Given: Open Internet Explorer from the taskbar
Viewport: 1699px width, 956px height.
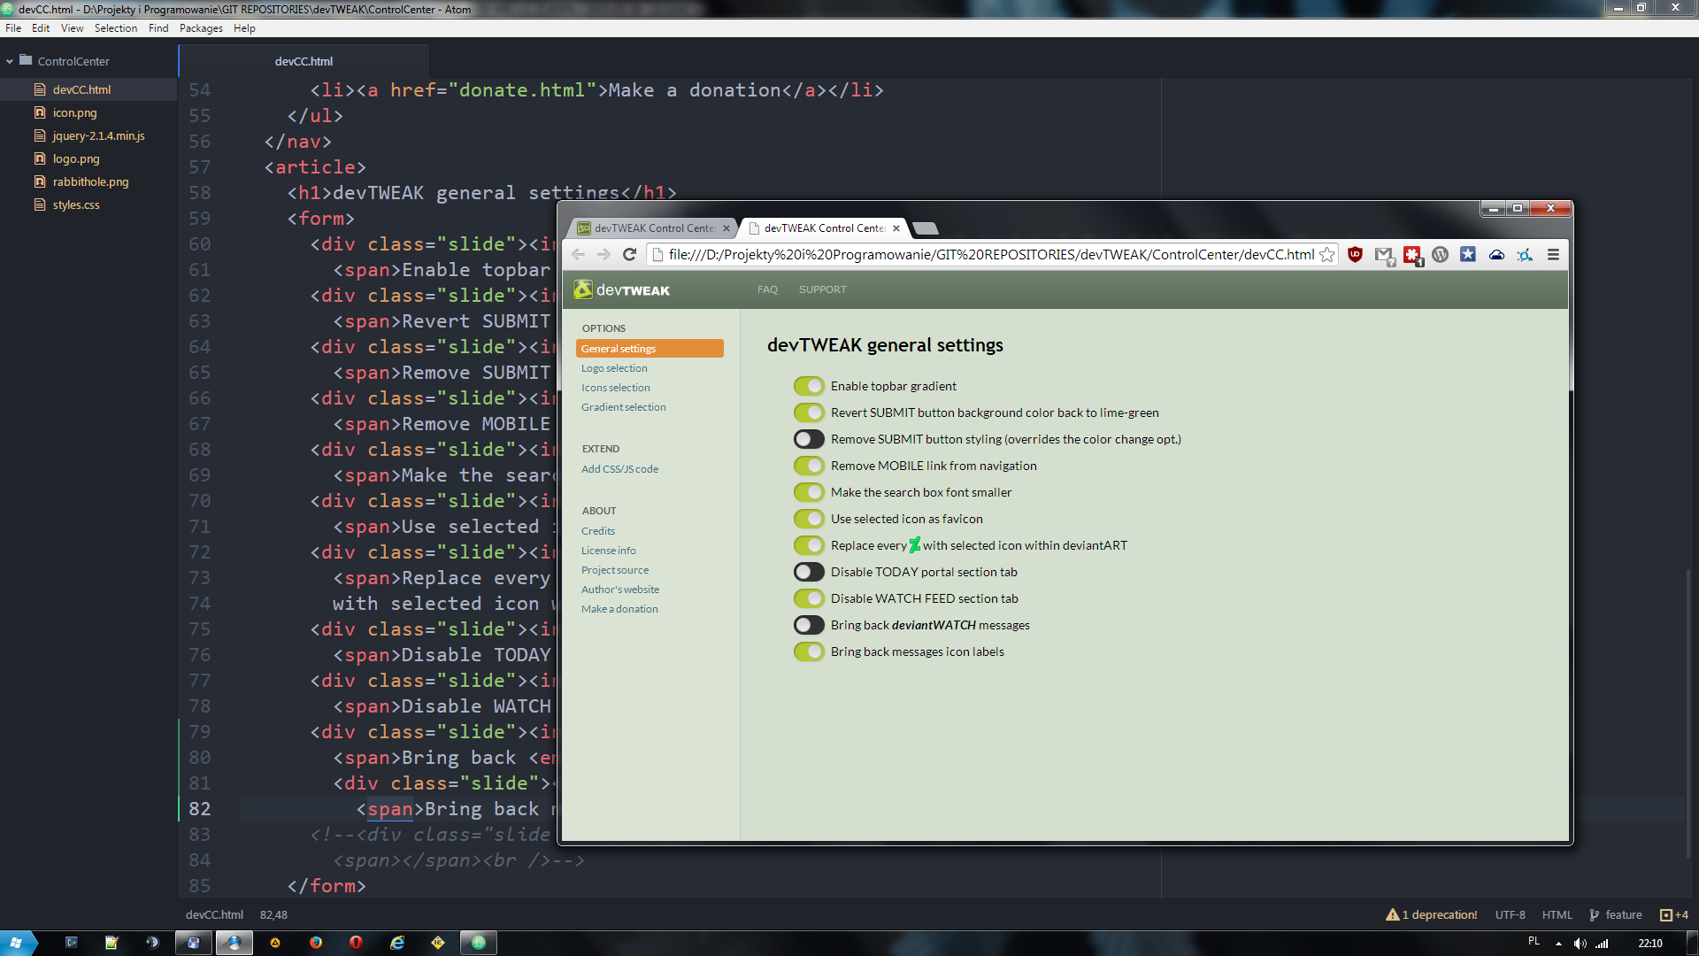Looking at the screenshot, I should 397,943.
